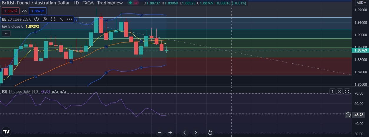This screenshot has width=369, height=137.
Task: Open the BB indicator more options menu
Action: click(70, 19)
